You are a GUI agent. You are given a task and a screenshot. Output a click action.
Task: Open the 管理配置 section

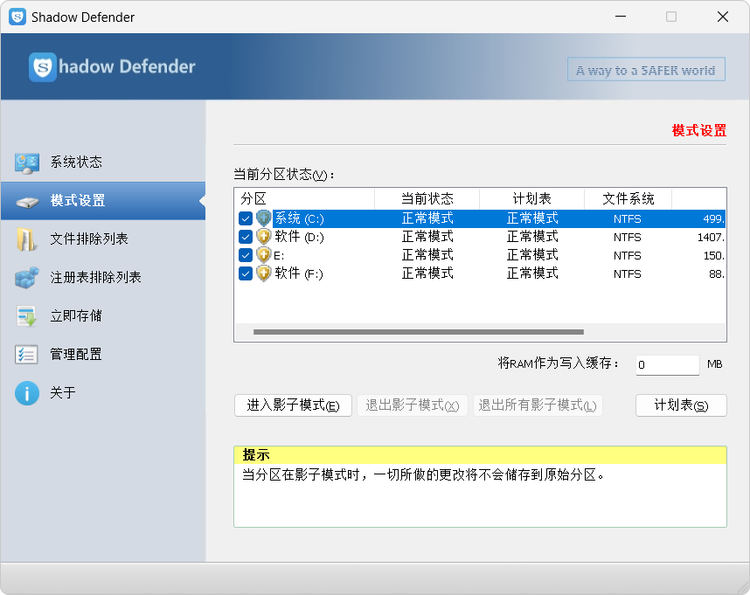pos(103,354)
